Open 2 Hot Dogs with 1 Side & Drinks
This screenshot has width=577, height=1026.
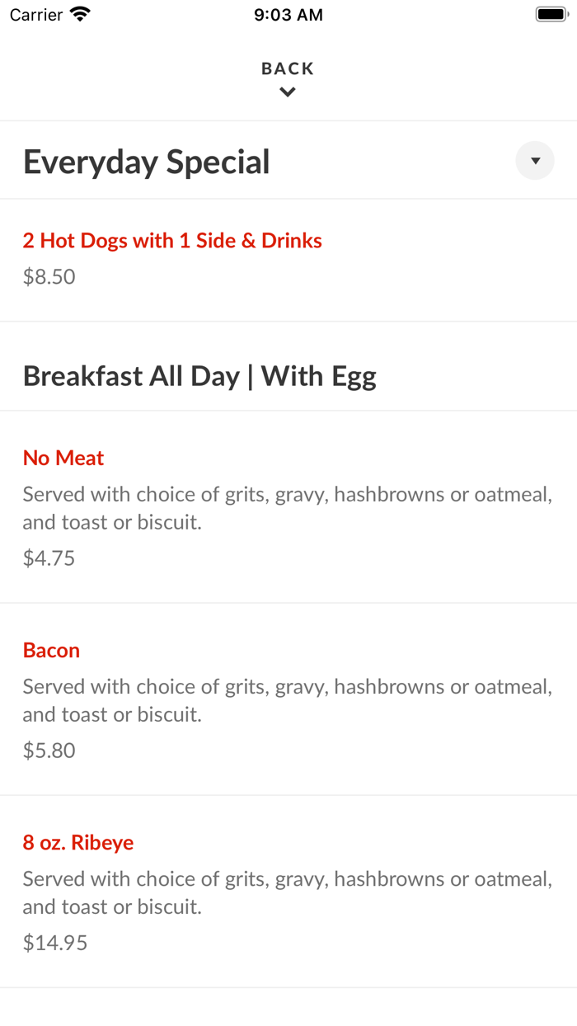coord(172,241)
